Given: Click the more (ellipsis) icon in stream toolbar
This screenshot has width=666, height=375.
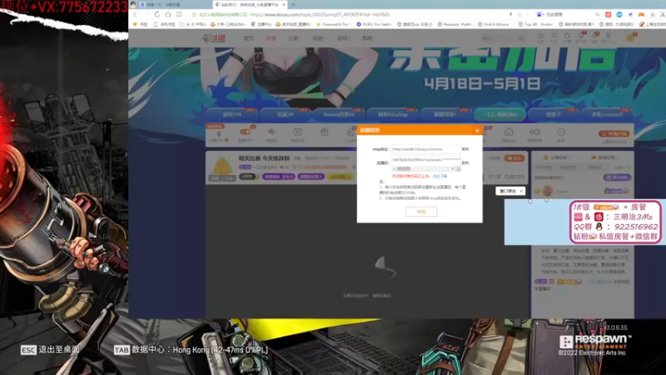Looking at the screenshot, I should [561, 132].
